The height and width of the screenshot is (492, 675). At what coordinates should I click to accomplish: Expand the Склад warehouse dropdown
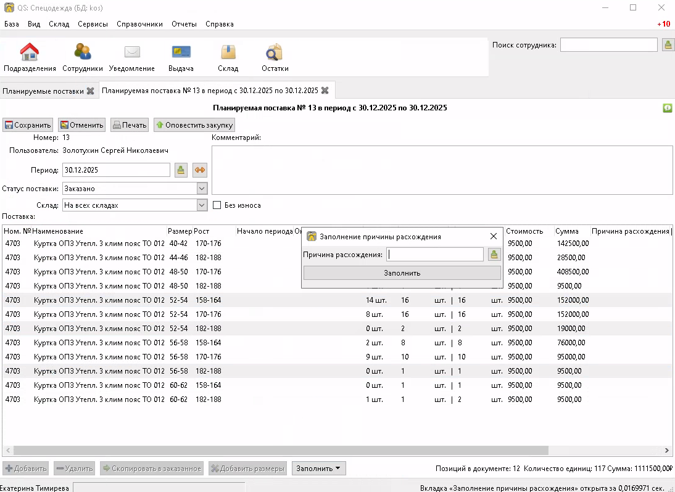(202, 205)
